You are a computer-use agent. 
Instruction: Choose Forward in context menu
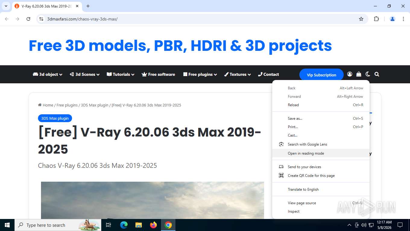321,97
